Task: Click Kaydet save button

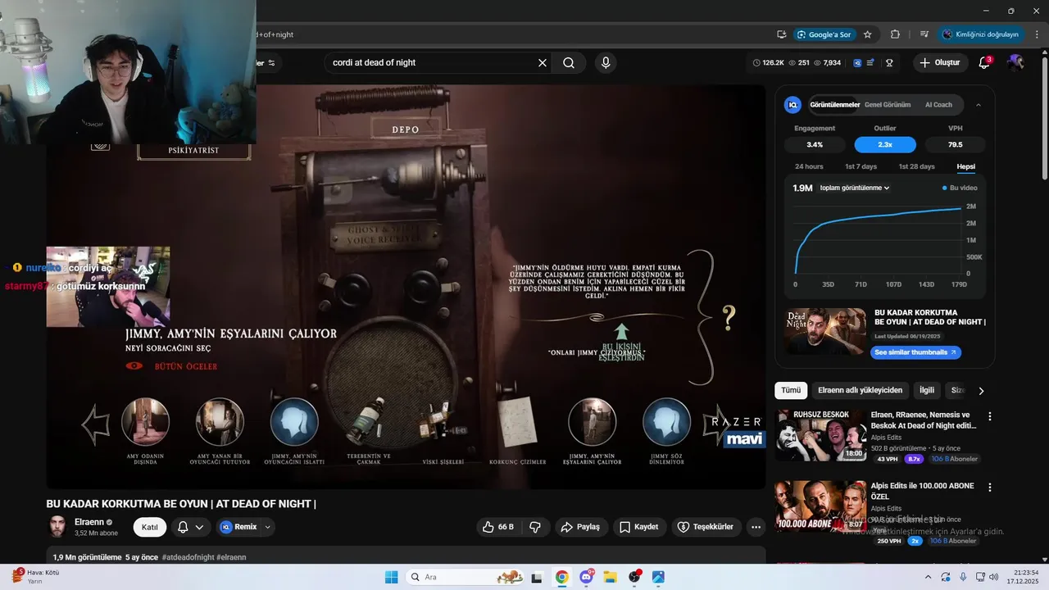Action: tap(639, 527)
